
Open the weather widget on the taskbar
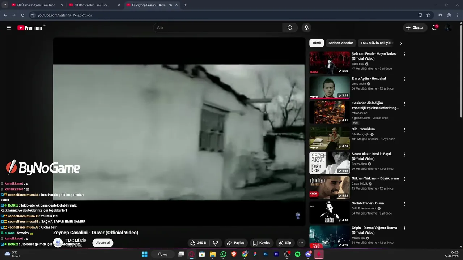tap(12, 254)
